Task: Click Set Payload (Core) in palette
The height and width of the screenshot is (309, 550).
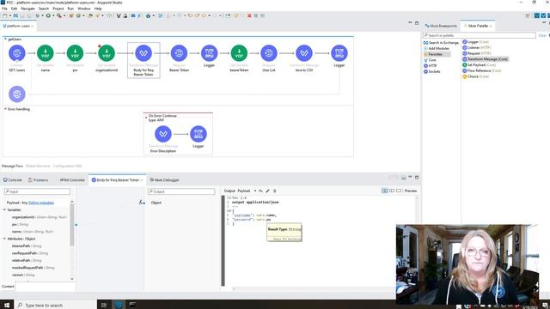Action: pyautogui.click(x=479, y=65)
